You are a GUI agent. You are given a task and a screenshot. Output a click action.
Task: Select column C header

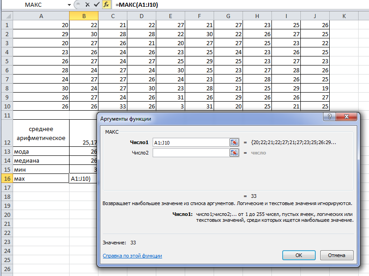pos(113,16)
